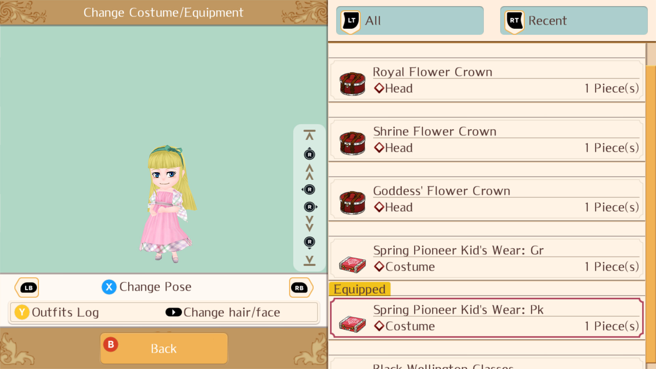Click the item list scrollbar
This screenshot has width=656, height=369.
point(651,205)
